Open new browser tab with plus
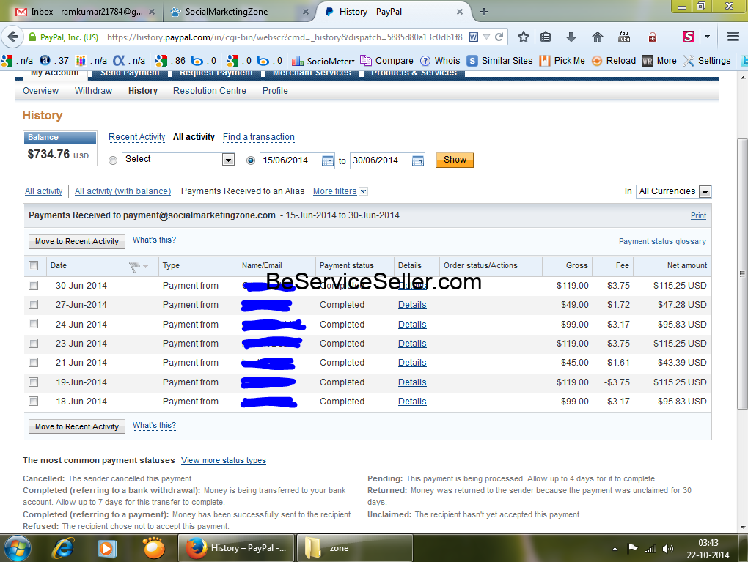Screen dimensions: 748x562 coord(484,12)
